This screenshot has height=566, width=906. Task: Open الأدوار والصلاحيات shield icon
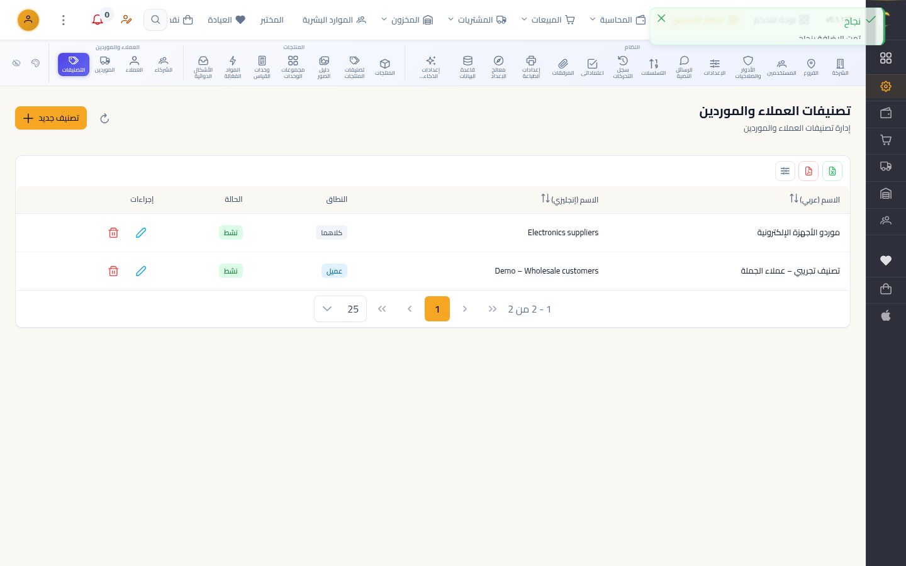[x=748, y=67]
